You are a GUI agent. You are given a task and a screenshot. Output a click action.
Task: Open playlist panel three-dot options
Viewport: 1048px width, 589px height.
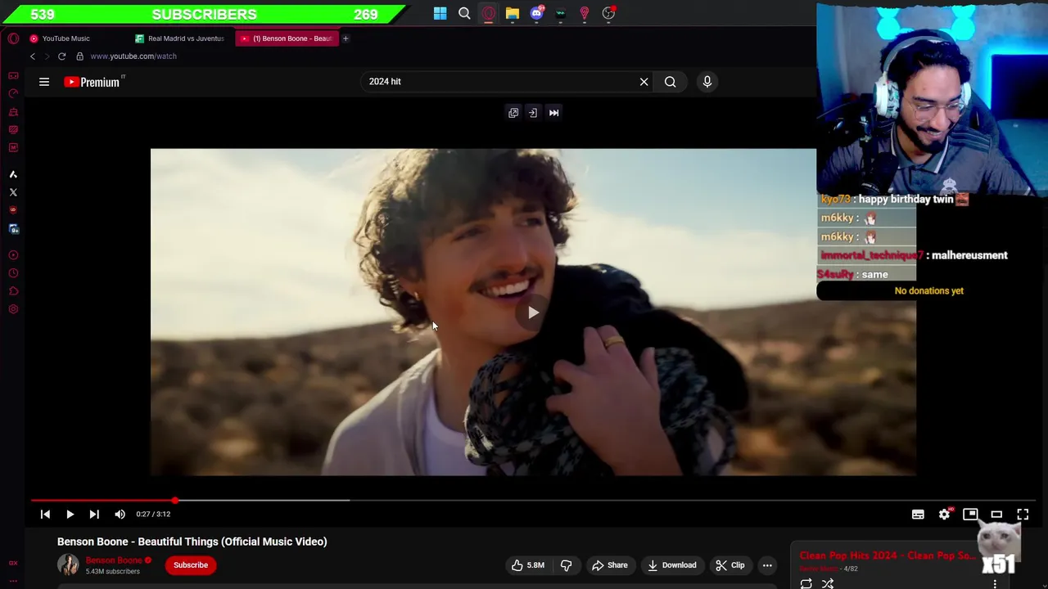click(x=995, y=583)
